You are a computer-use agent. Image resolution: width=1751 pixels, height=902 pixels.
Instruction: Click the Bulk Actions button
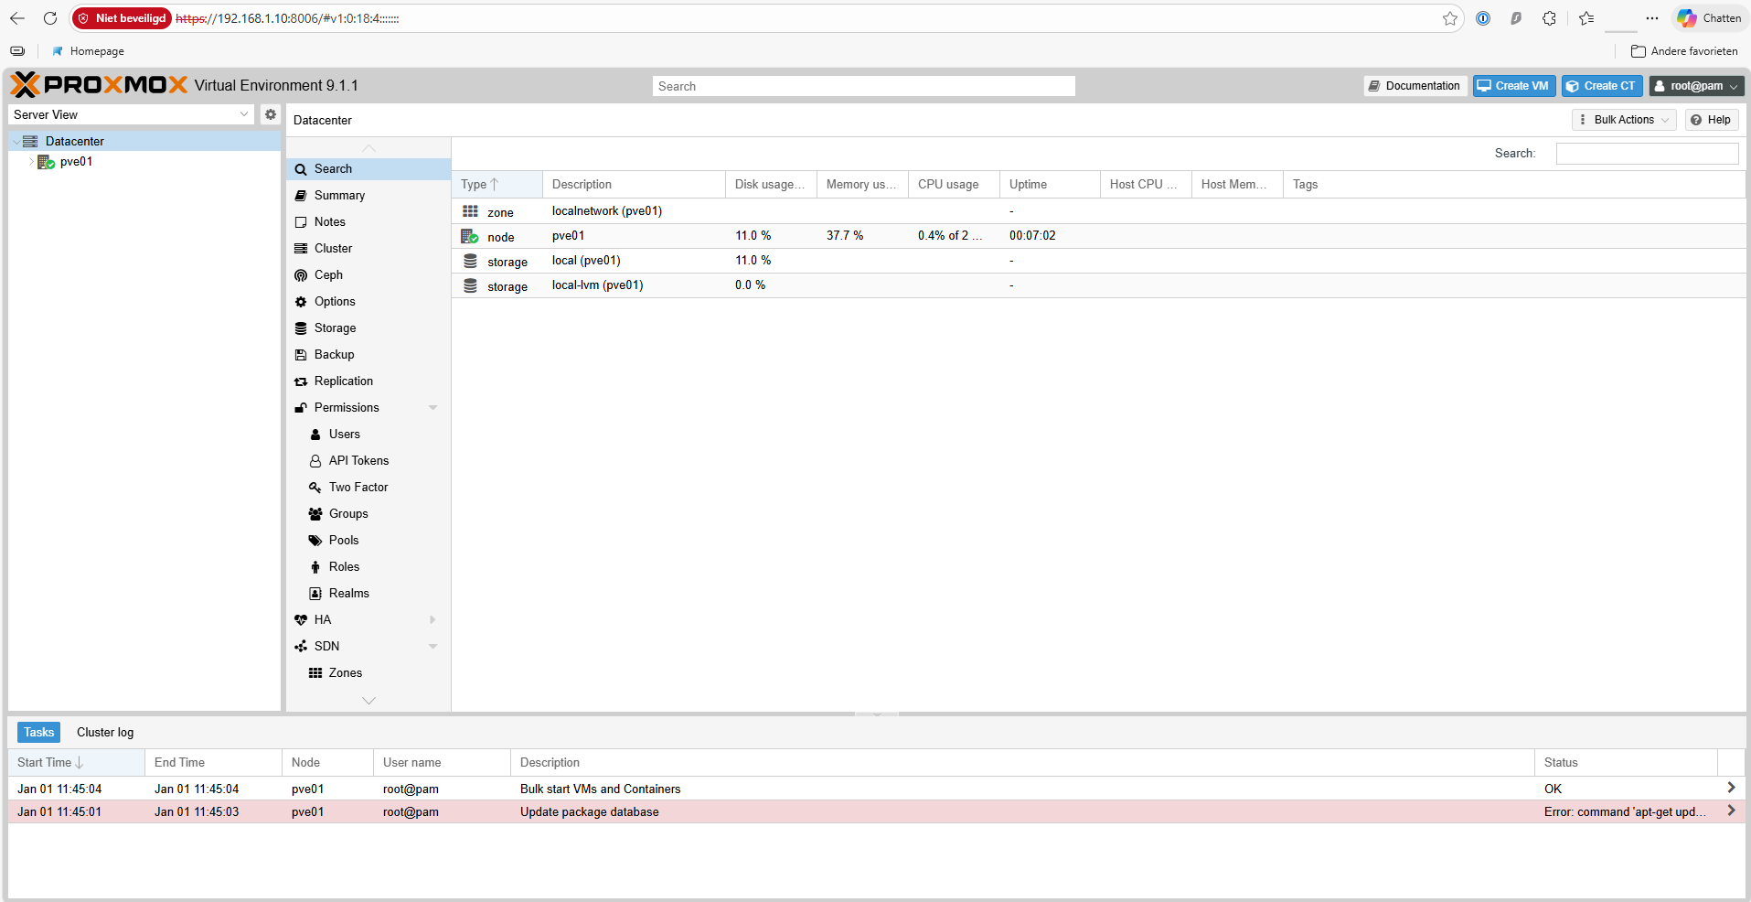(1622, 119)
